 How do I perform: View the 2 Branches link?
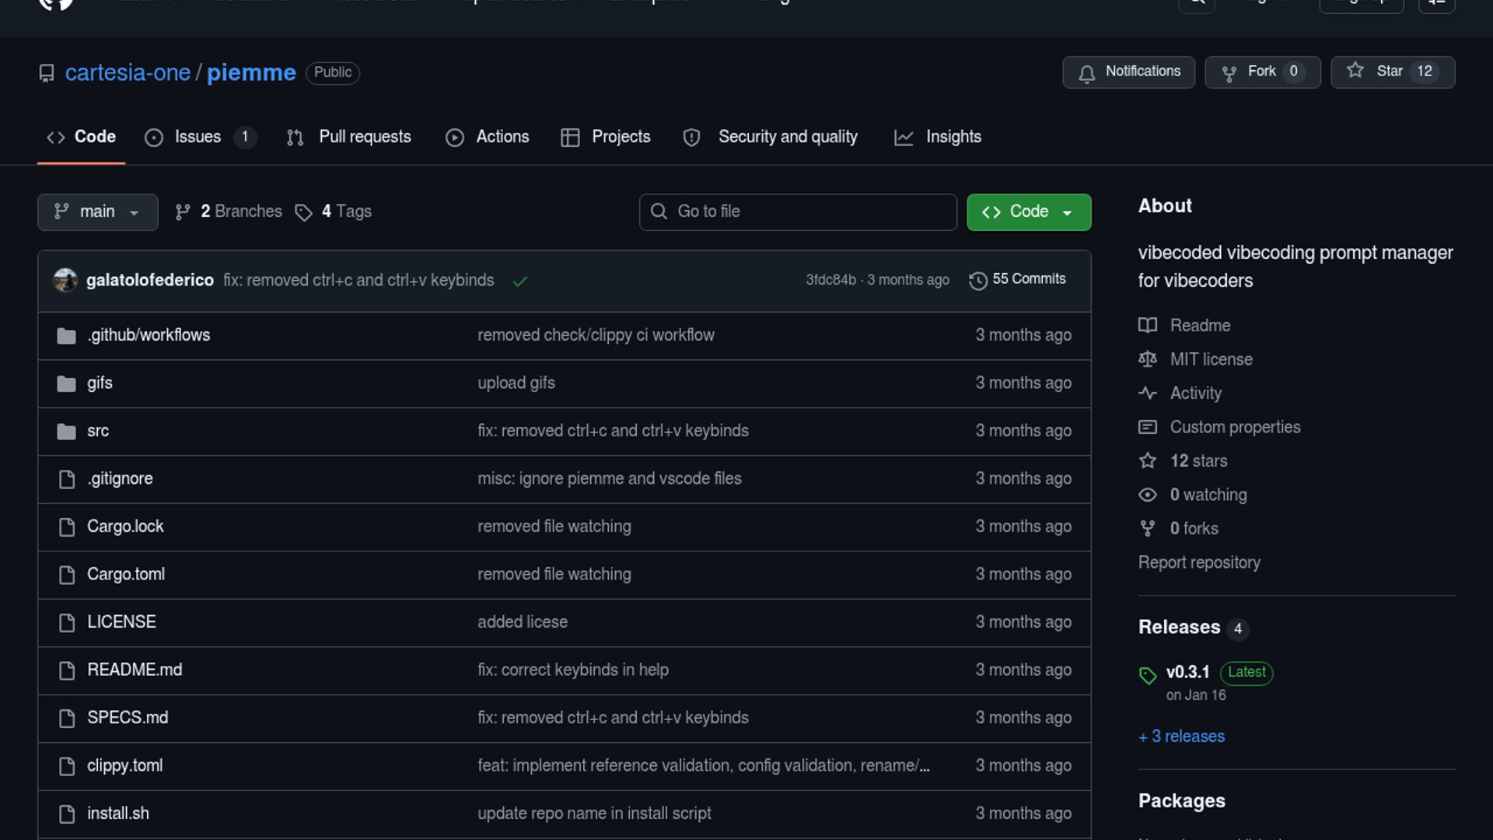(x=240, y=212)
